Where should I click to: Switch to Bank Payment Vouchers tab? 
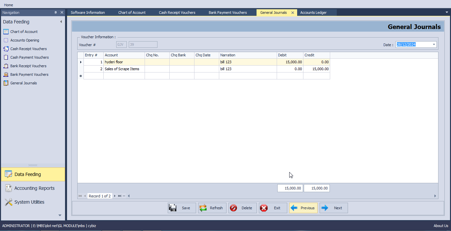(228, 13)
